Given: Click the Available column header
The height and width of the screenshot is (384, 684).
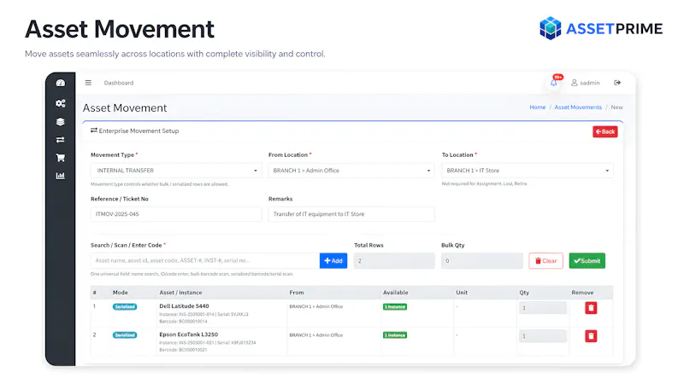Looking at the screenshot, I should tap(396, 293).
